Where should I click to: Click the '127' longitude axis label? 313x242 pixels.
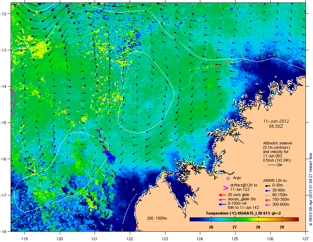coord(306,238)
